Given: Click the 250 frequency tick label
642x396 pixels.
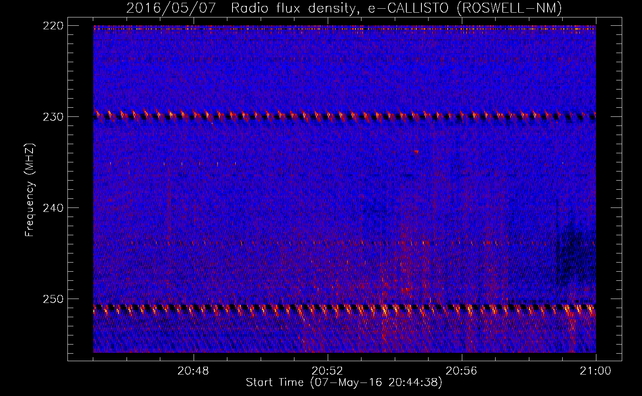Looking at the screenshot, I should (53, 299).
